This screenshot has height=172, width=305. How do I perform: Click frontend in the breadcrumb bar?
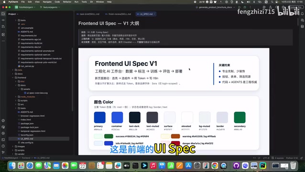[x=26, y=158]
